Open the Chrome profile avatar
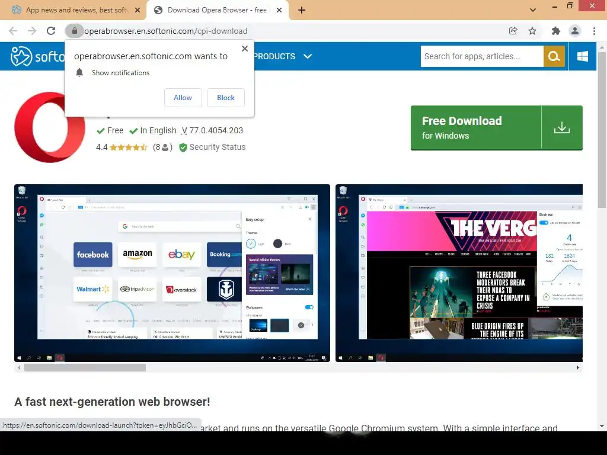The width and height of the screenshot is (607, 455). click(575, 31)
